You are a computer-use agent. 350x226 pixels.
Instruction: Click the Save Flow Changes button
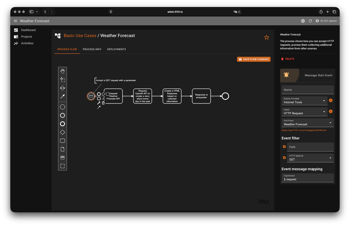click(253, 59)
